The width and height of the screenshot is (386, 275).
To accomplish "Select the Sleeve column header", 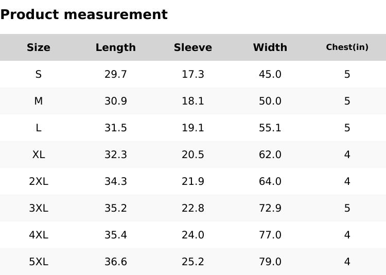I will [x=193, y=47].
